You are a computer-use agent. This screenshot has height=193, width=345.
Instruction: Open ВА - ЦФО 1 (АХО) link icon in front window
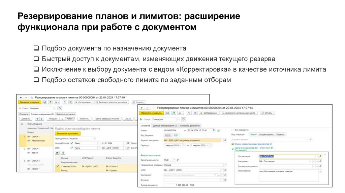coord(225,170)
